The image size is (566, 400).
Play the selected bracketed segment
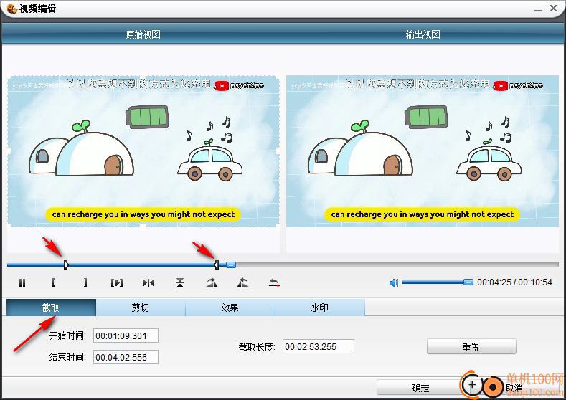click(x=117, y=282)
